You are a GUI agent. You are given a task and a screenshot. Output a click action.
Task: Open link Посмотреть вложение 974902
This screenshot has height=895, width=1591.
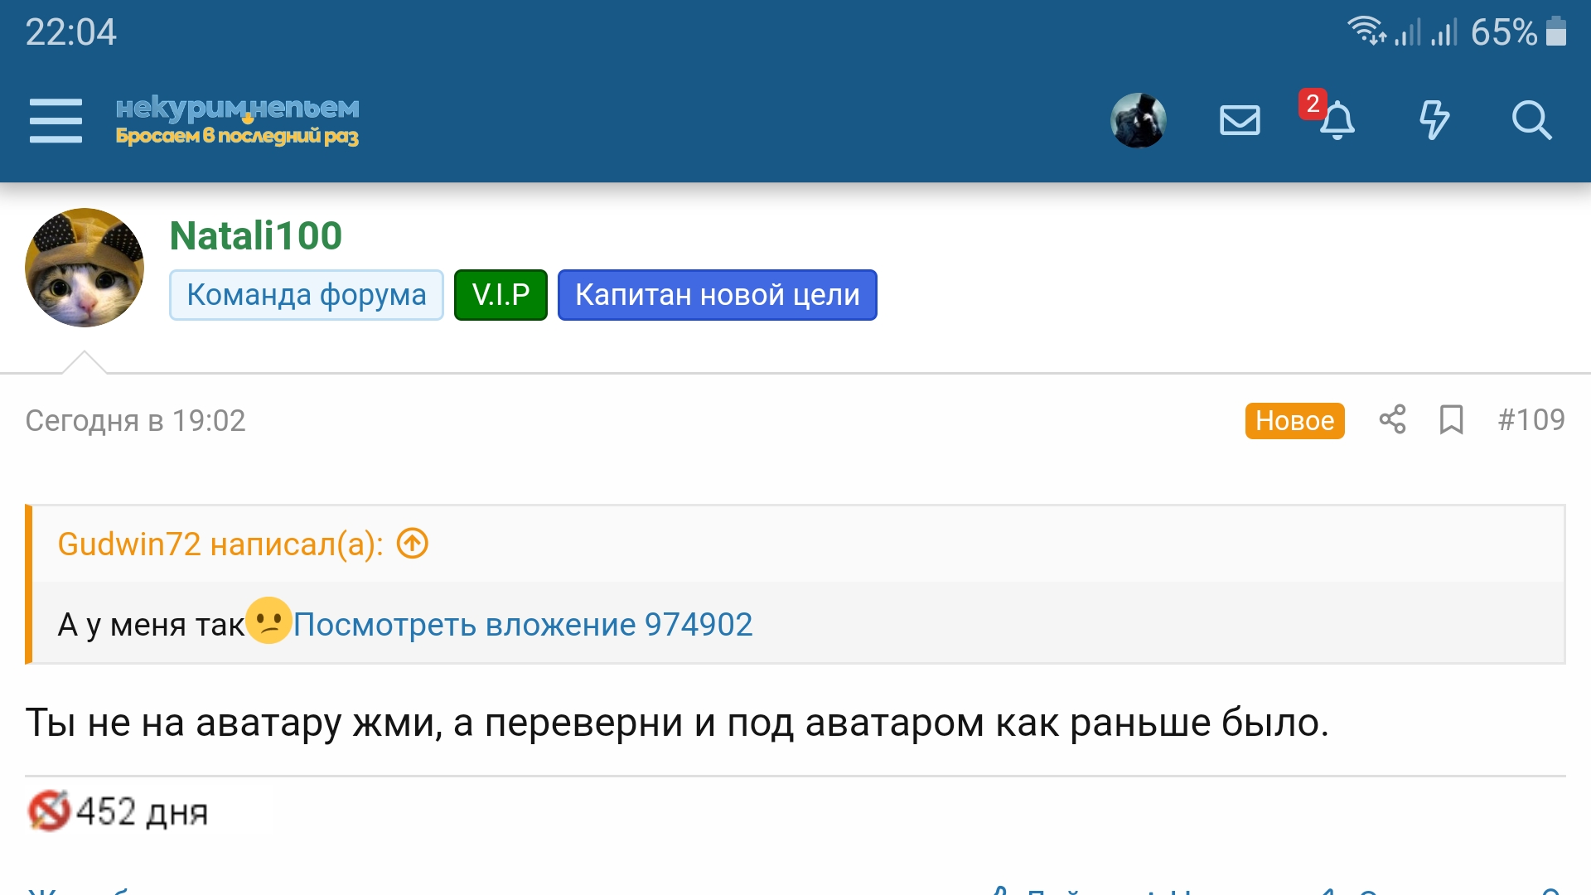tap(523, 624)
